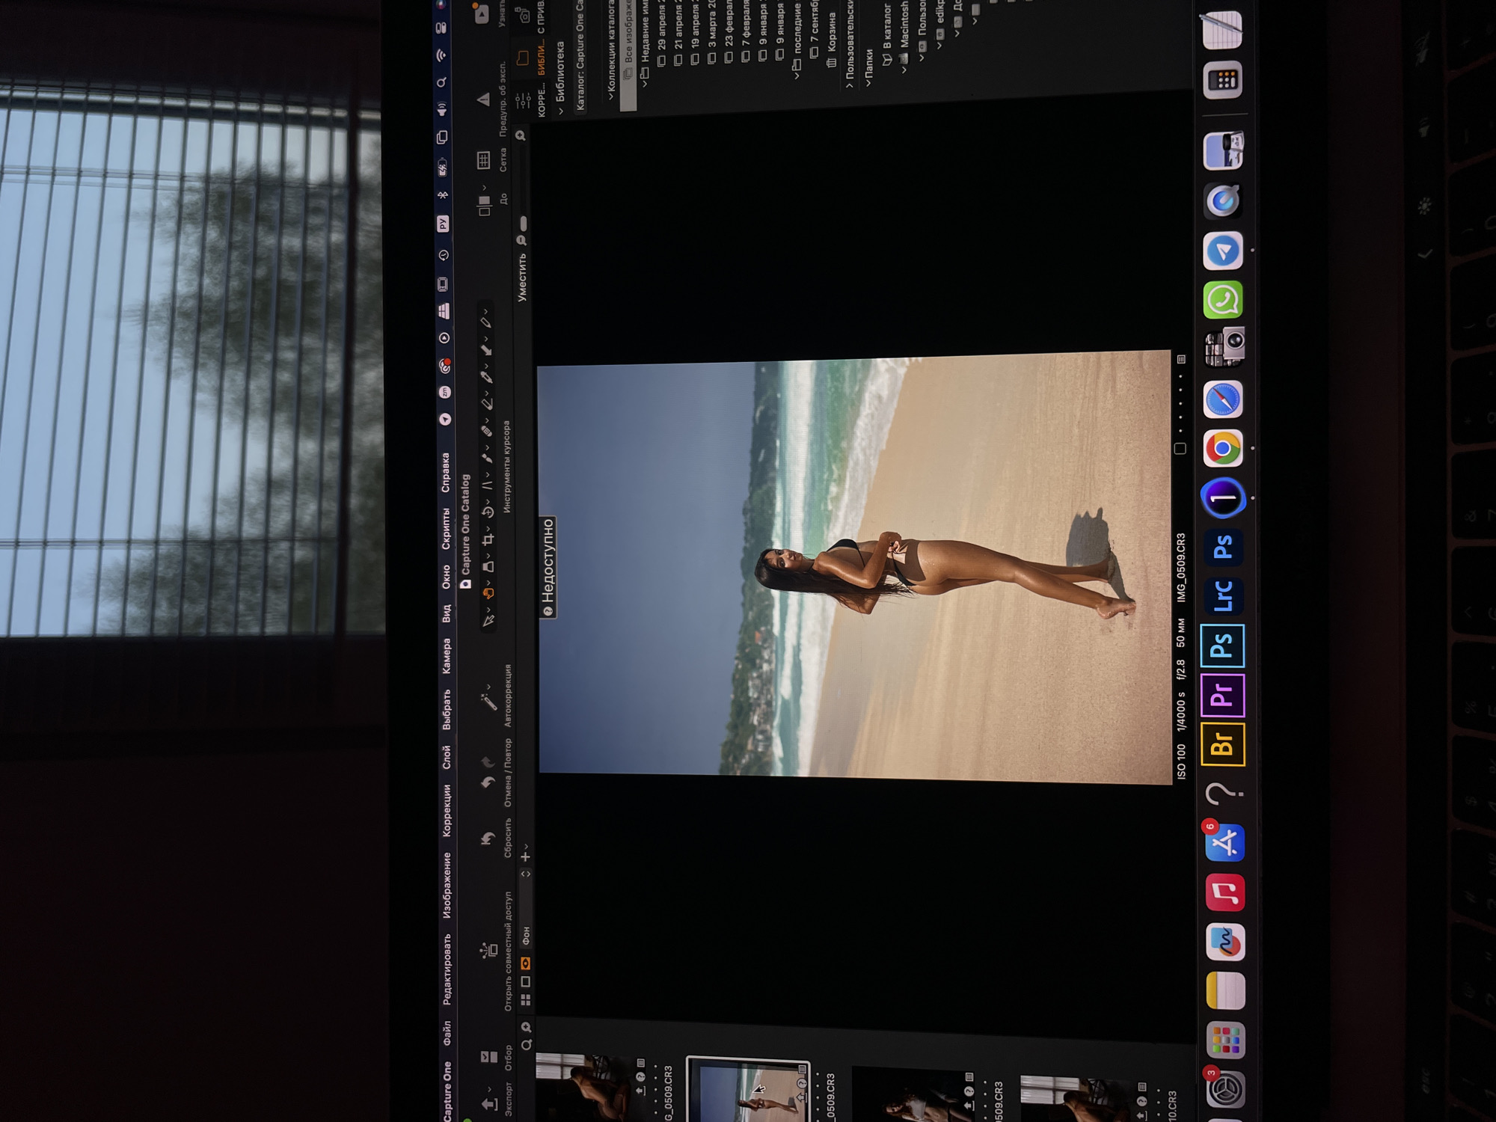Open WhatsApp from the Dock

tap(1223, 300)
